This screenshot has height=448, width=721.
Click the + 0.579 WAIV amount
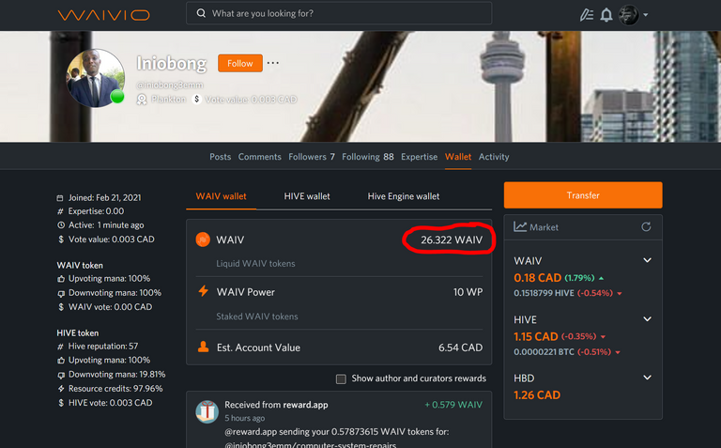453,405
